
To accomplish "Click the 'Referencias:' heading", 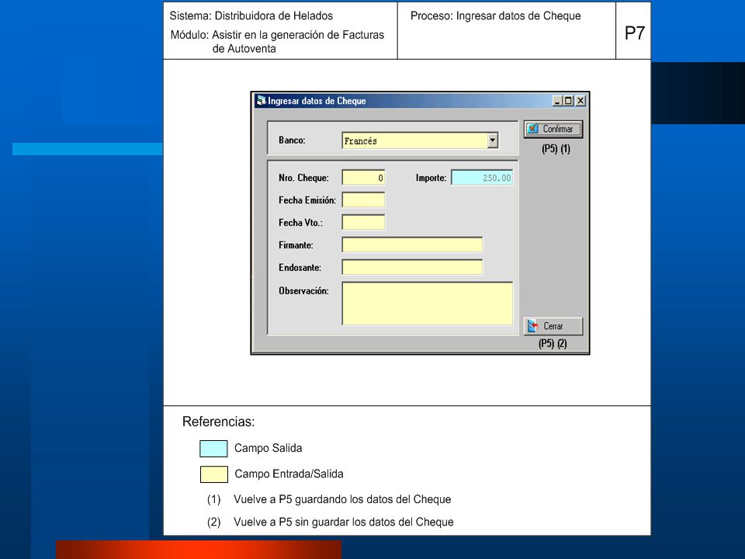I will pos(219,422).
